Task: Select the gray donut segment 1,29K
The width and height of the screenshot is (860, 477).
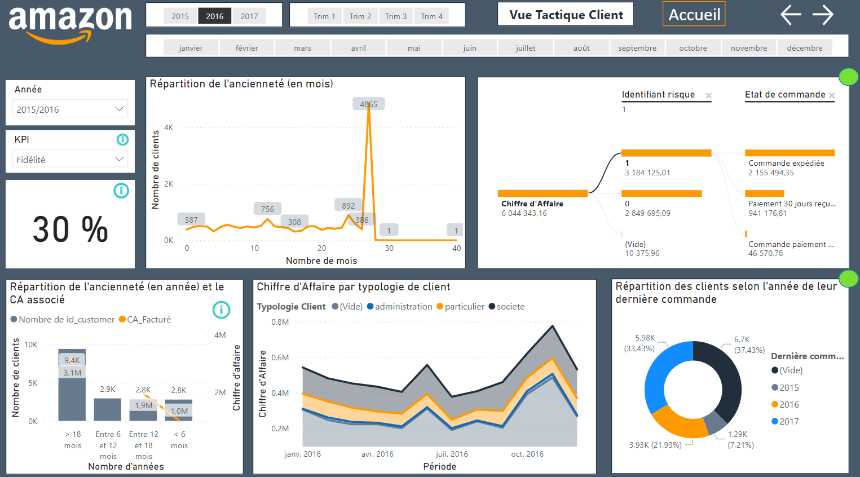Action: pos(715,422)
